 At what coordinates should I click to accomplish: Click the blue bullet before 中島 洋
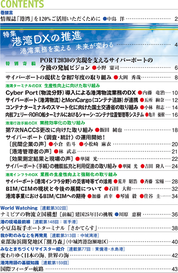tap(105, 19)
